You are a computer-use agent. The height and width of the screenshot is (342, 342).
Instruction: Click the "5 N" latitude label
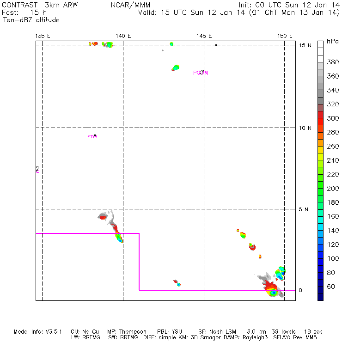[x=304, y=209]
